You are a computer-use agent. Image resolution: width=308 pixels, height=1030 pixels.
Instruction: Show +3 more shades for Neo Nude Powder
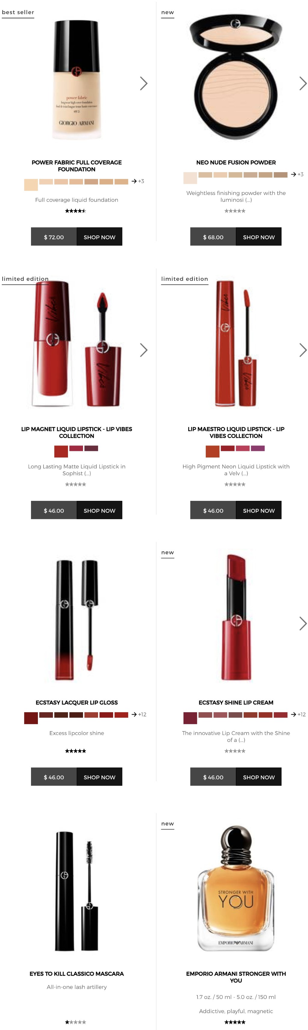[297, 174]
